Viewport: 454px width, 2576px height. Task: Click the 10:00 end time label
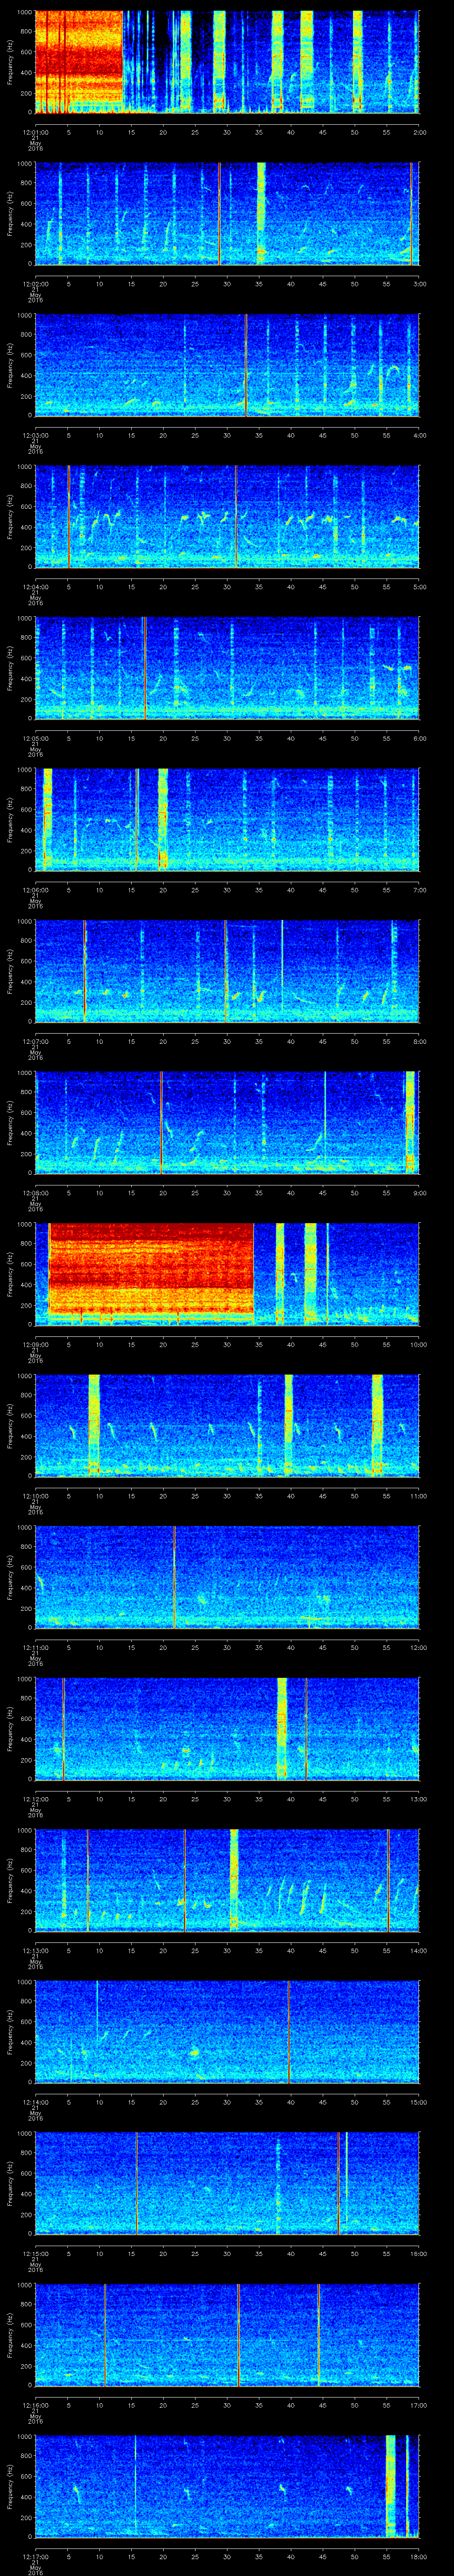point(418,1344)
